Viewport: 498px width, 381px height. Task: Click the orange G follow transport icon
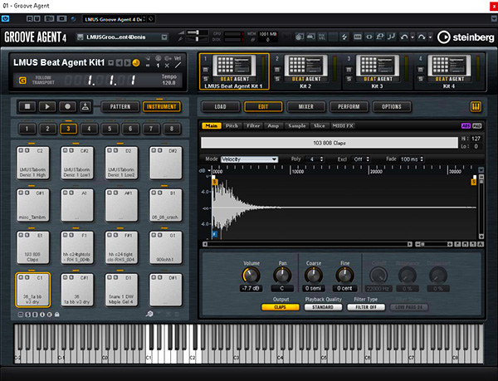tap(22, 81)
